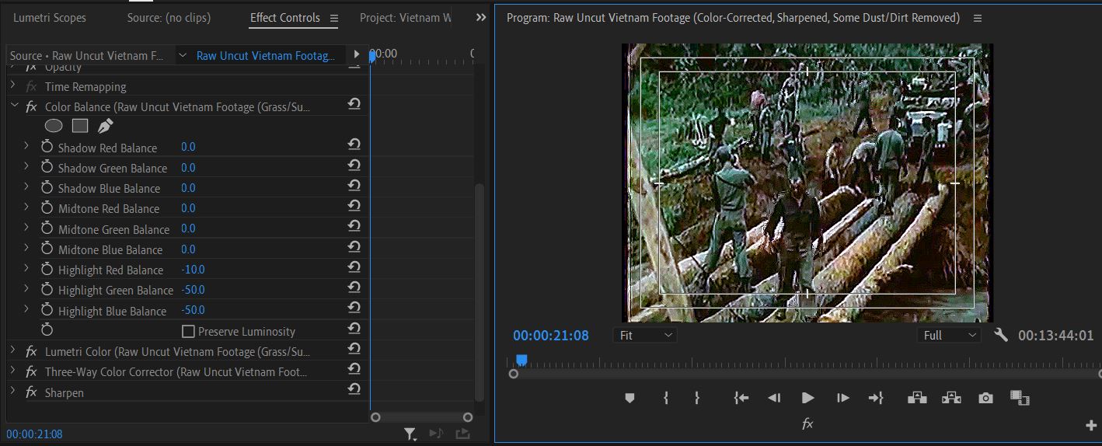Open the button editor plus icon
This screenshot has width=1102, height=446.
click(1090, 425)
